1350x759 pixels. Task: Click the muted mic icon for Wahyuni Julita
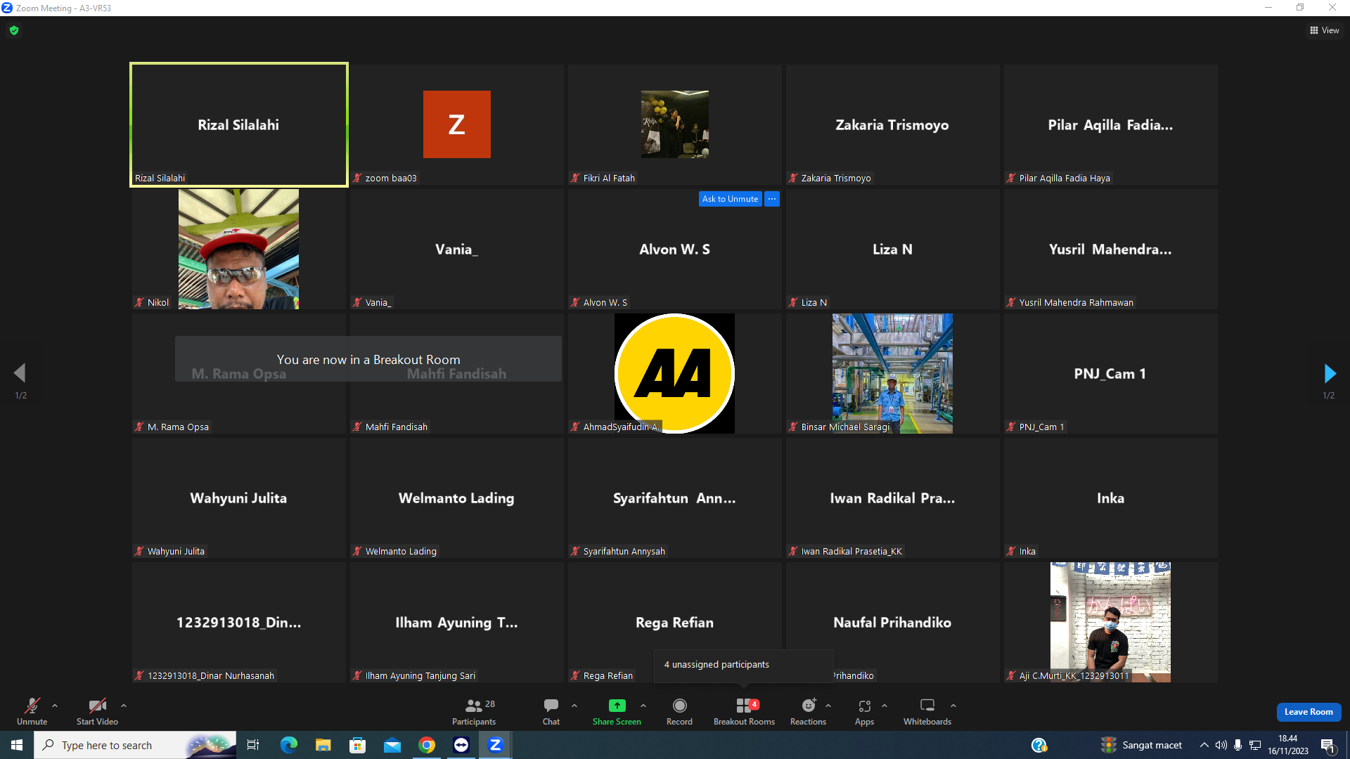(x=139, y=551)
